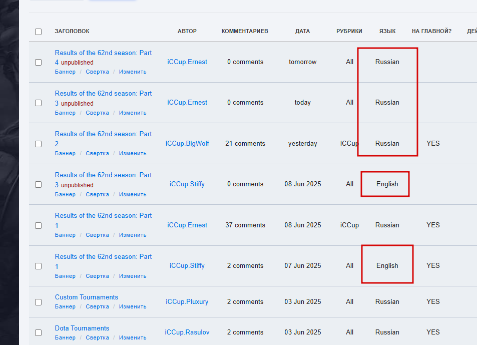The image size is (477, 345).
Task: Open author iCCup.Ernest in the Part 4 row
Action: tap(187, 62)
